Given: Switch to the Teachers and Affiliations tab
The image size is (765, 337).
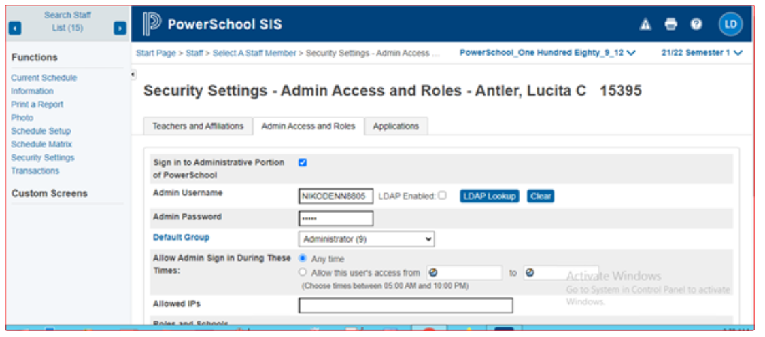Looking at the screenshot, I should click(198, 126).
